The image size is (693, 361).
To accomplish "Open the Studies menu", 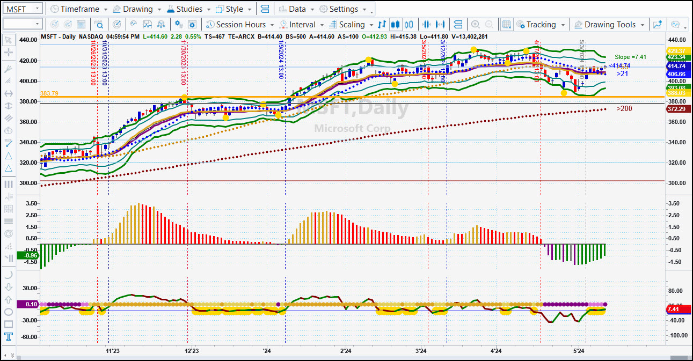I will pyautogui.click(x=189, y=9).
